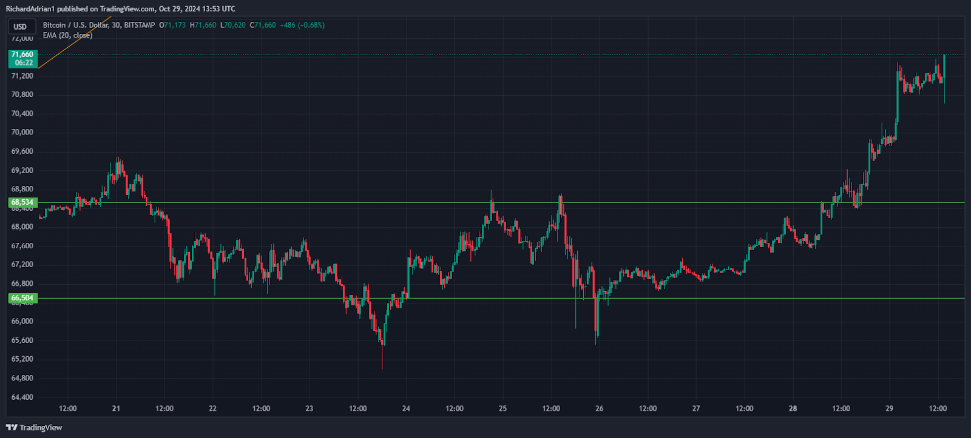Image resolution: width=971 pixels, height=438 pixels.
Task: Click the close value C71,660
Action: point(263,25)
